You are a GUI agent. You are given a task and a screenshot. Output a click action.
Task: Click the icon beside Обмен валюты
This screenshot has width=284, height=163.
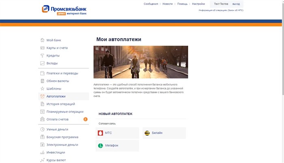(42, 81)
